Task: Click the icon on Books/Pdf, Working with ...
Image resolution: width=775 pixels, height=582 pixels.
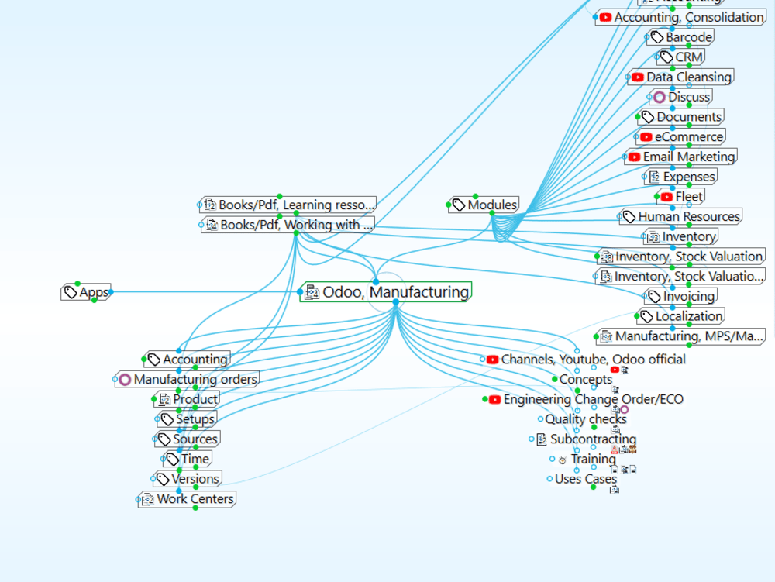Action: 212,226
